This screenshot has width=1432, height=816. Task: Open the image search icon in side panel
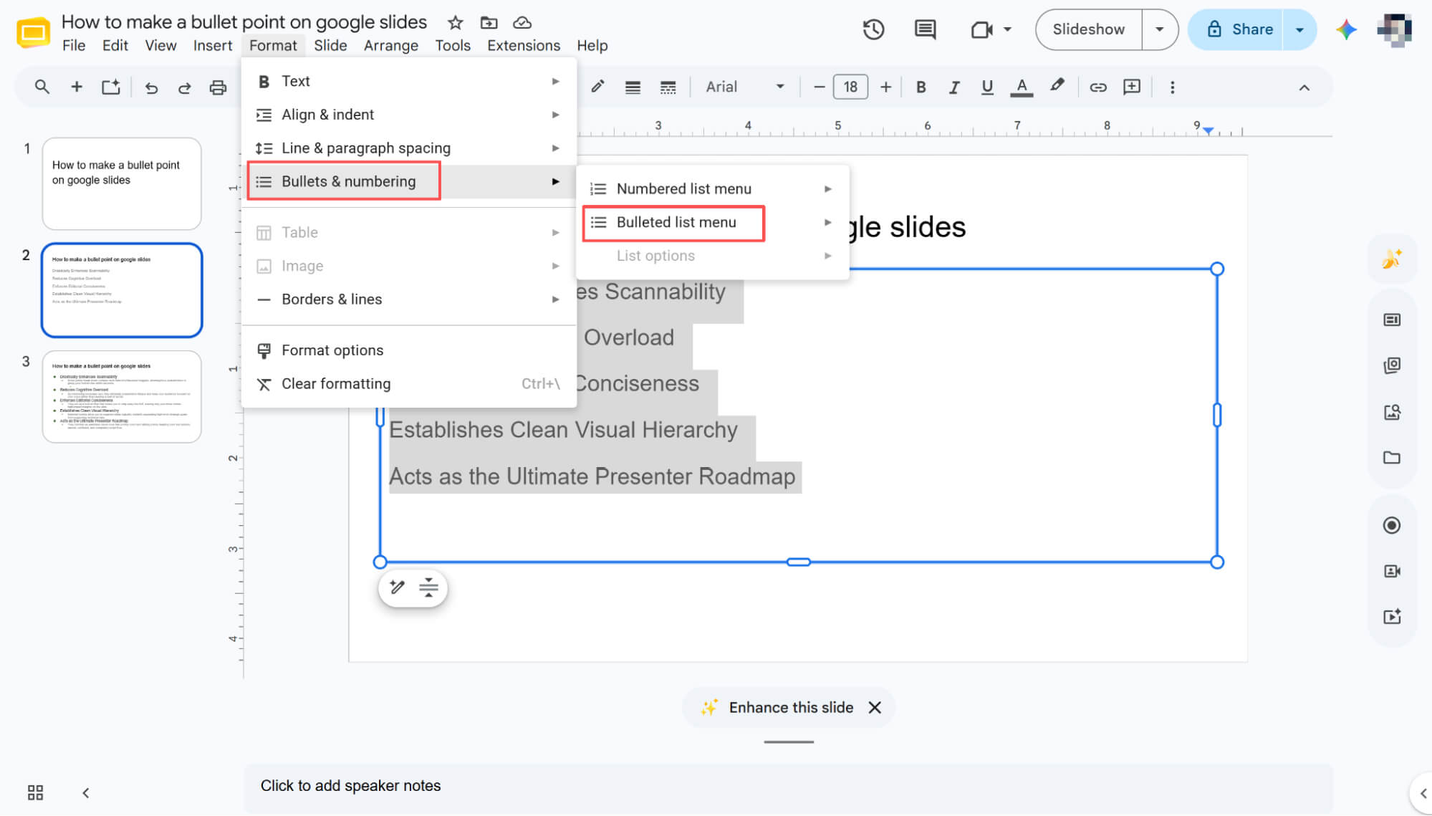(x=1392, y=412)
